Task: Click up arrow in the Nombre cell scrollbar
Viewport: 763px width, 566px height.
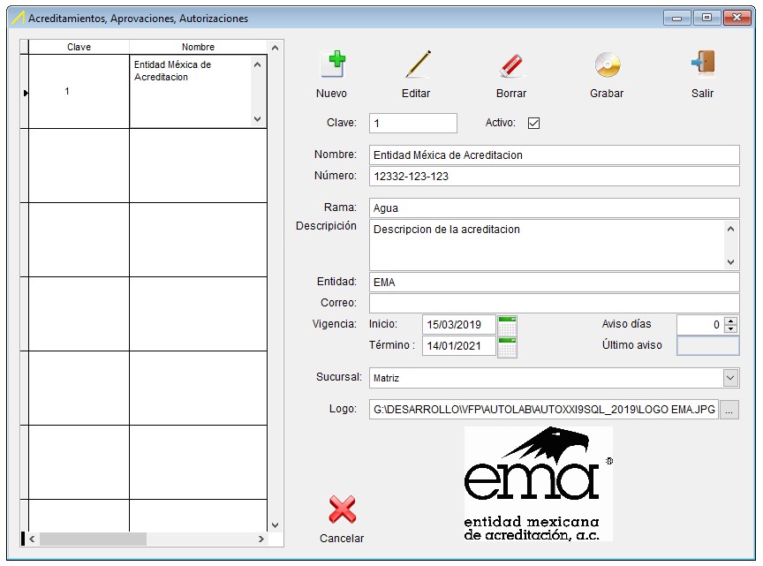Action: [x=257, y=64]
